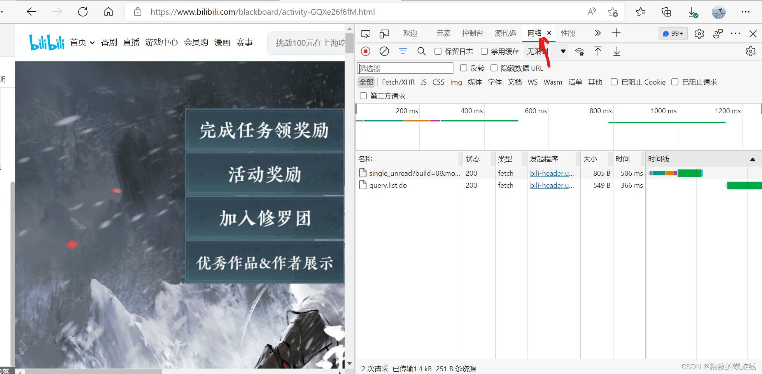Open bili-header initiator link for single_unread
This screenshot has height=374, width=762.
tap(552, 173)
